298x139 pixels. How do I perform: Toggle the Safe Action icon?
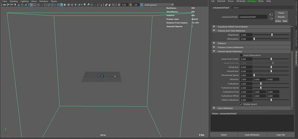point(49,5)
